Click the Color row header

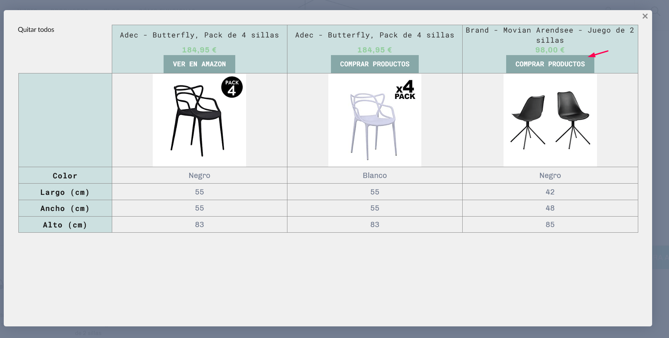coord(65,176)
